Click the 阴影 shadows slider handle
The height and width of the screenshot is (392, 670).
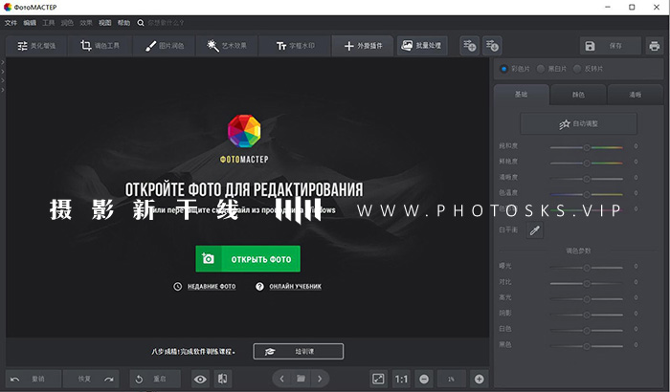click(587, 316)
